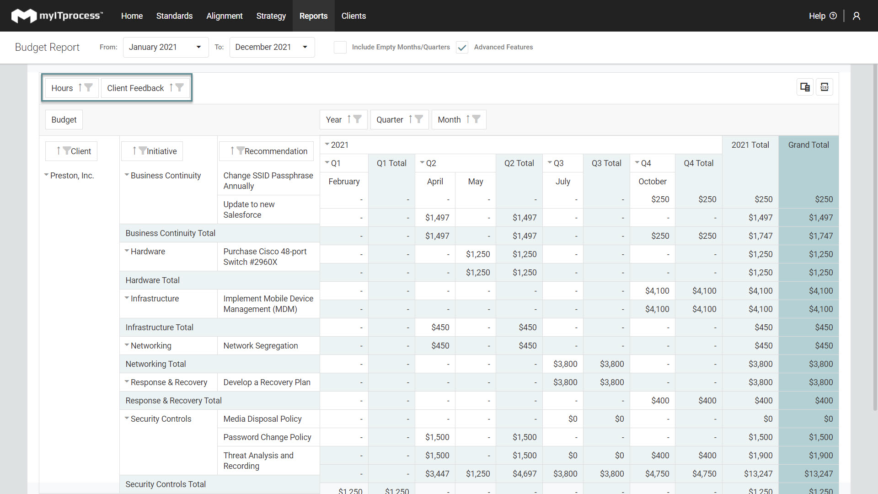Screen dimensions: 878x494
Task: Collapse the 2021 year column group
Action: [x=327, y=145]
